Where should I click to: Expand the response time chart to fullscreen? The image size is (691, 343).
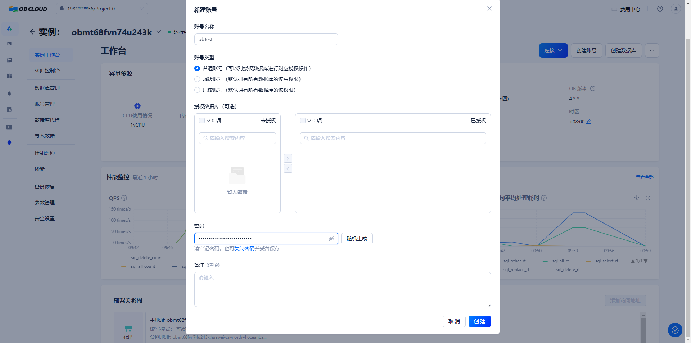[648, 198]
